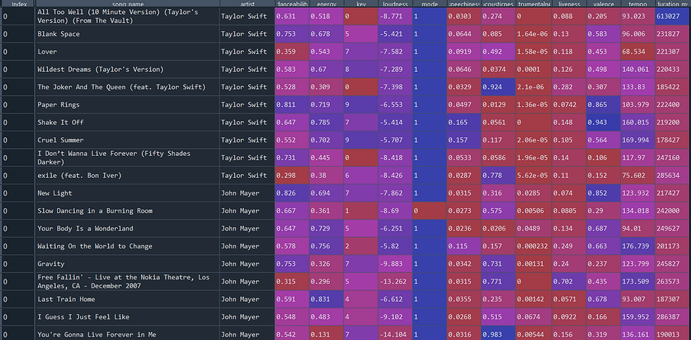
Task: Sort by the song name column header
Action: (127, 4)
